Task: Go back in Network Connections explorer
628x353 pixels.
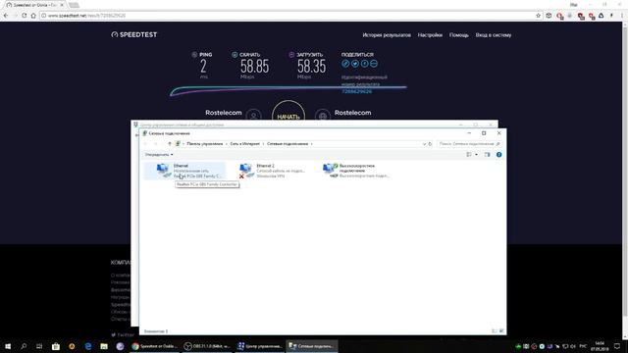Action: [146, 144]
